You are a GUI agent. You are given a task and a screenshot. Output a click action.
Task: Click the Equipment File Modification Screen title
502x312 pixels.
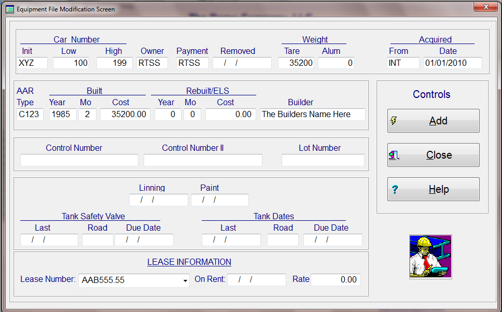pyautogui.click(x=66, y=9)
